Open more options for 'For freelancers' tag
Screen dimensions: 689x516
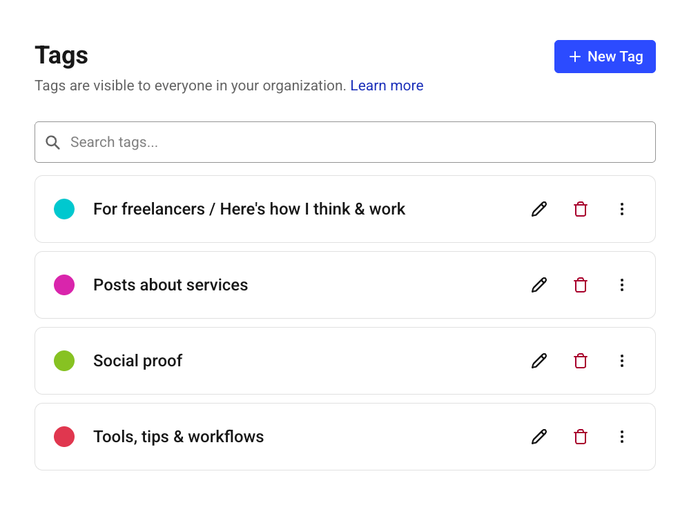coord(622,209)
